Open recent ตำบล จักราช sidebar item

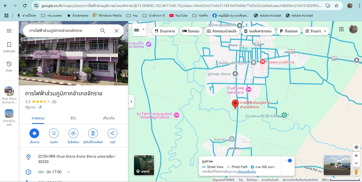point(9,95)
